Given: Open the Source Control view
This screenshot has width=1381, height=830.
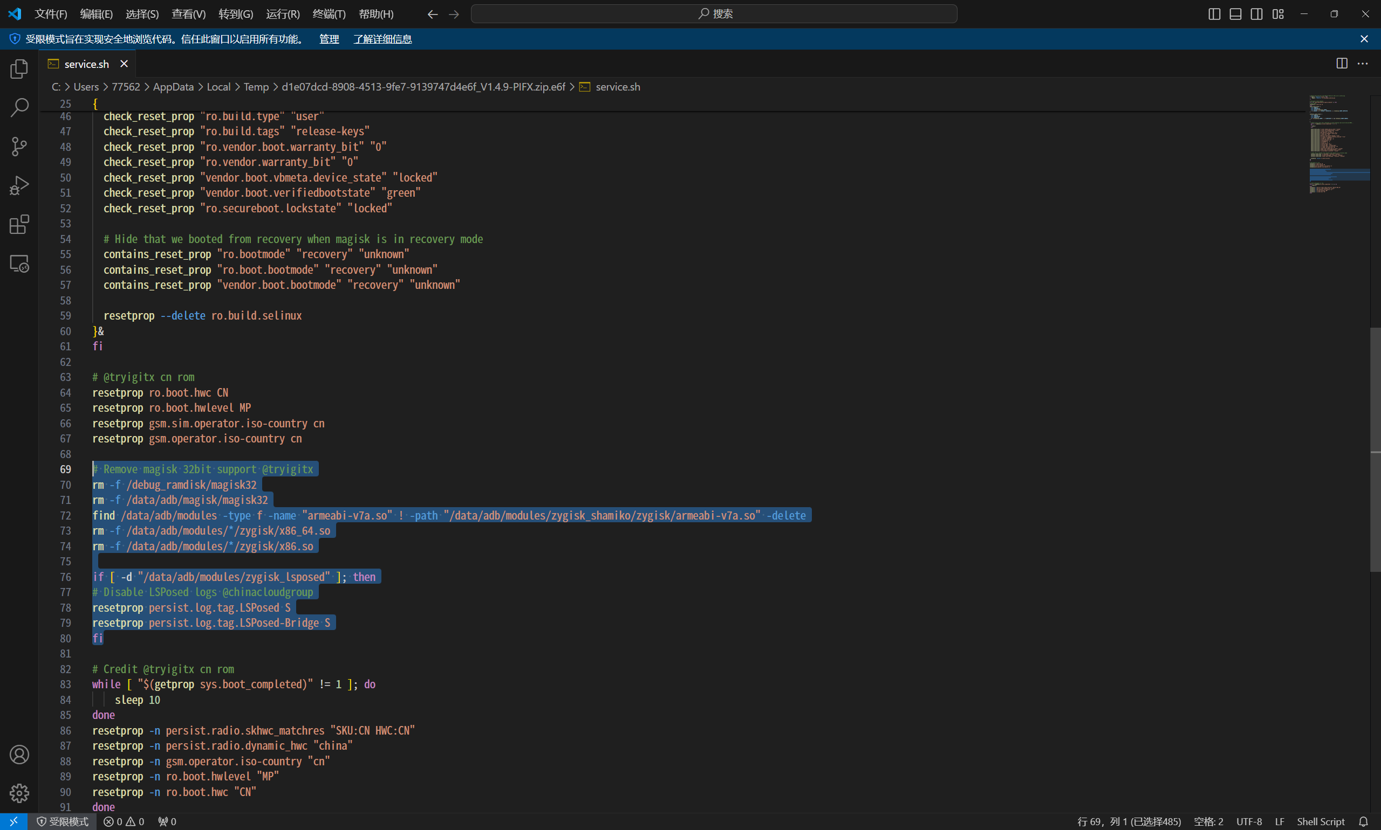Looking at the screenshot, I should coord(19,147).
